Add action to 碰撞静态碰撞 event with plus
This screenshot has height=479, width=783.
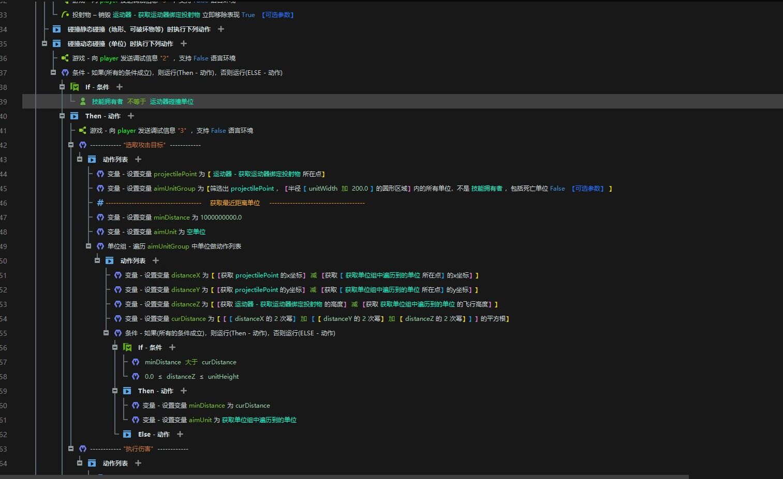tap(221, 29)
